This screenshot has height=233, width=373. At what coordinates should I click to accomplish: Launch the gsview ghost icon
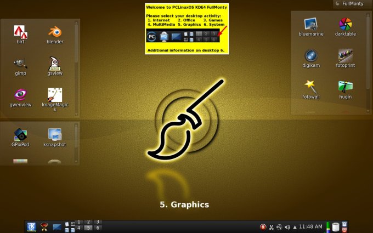pyautogui.click(x=55, y=64)
